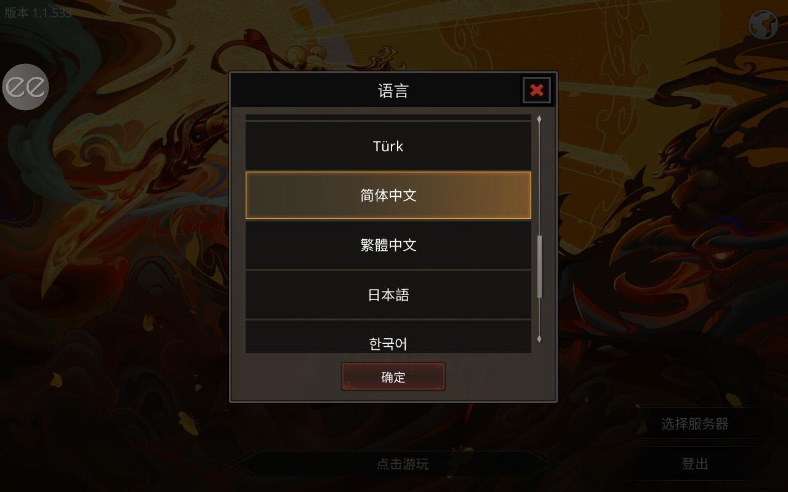Screen dimensions: 788x492
Task: Choose 简体中文 language option
Action: (388, 195)
